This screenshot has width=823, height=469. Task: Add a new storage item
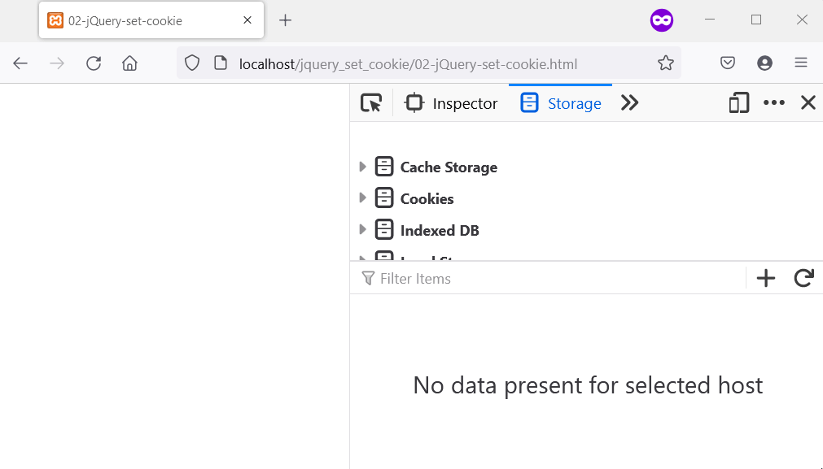click(x=766, y=279)
